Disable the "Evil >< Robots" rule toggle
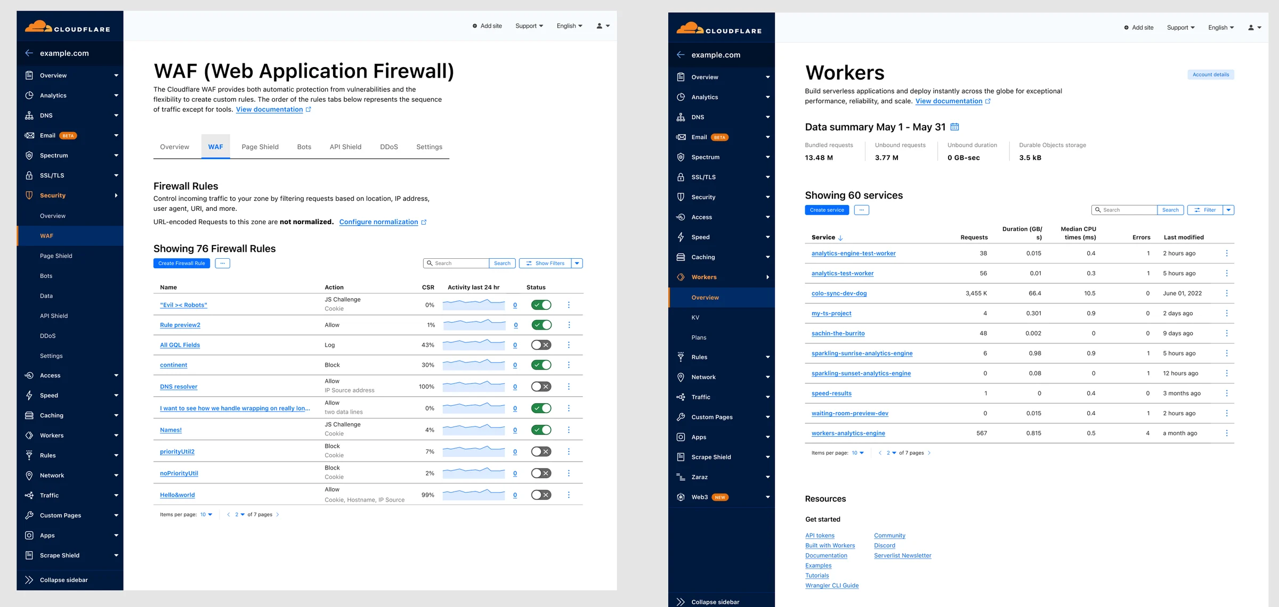The width and height of the screenshot is (1279, 607). [541, 305]
